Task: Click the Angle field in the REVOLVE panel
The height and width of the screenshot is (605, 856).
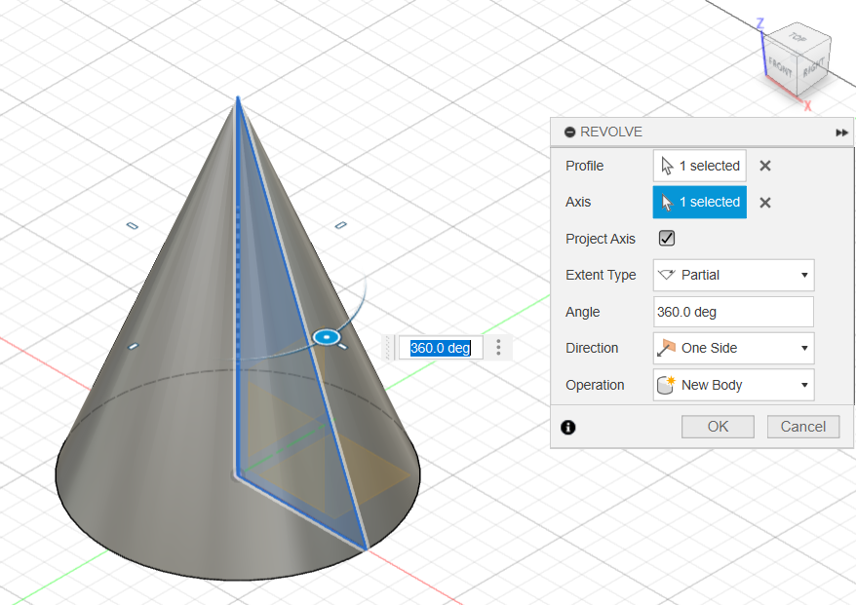Action: pyautogui.click(x=733, y=312)
